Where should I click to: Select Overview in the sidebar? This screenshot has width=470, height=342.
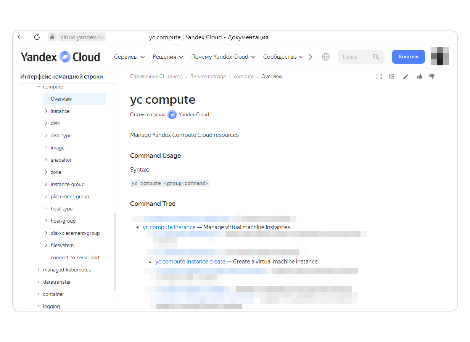pyautogui.click(x=61, y=99)
